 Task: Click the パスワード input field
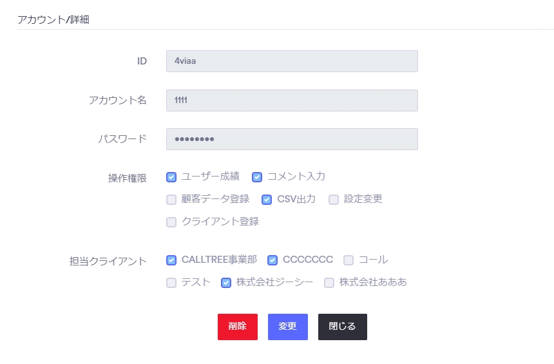[292, 139]
